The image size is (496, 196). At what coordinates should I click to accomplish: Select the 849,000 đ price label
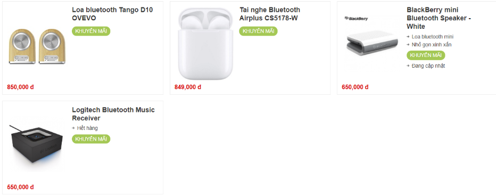pos(187,87)
